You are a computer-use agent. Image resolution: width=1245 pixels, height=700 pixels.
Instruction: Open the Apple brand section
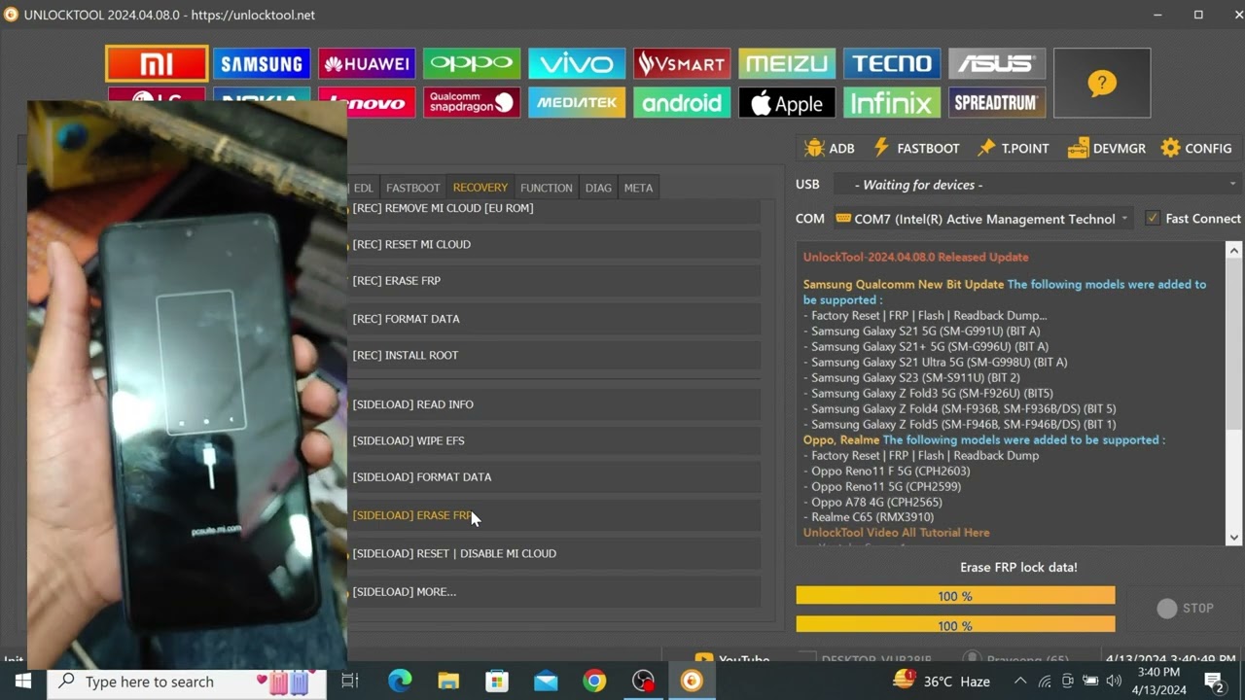(786, 102)
